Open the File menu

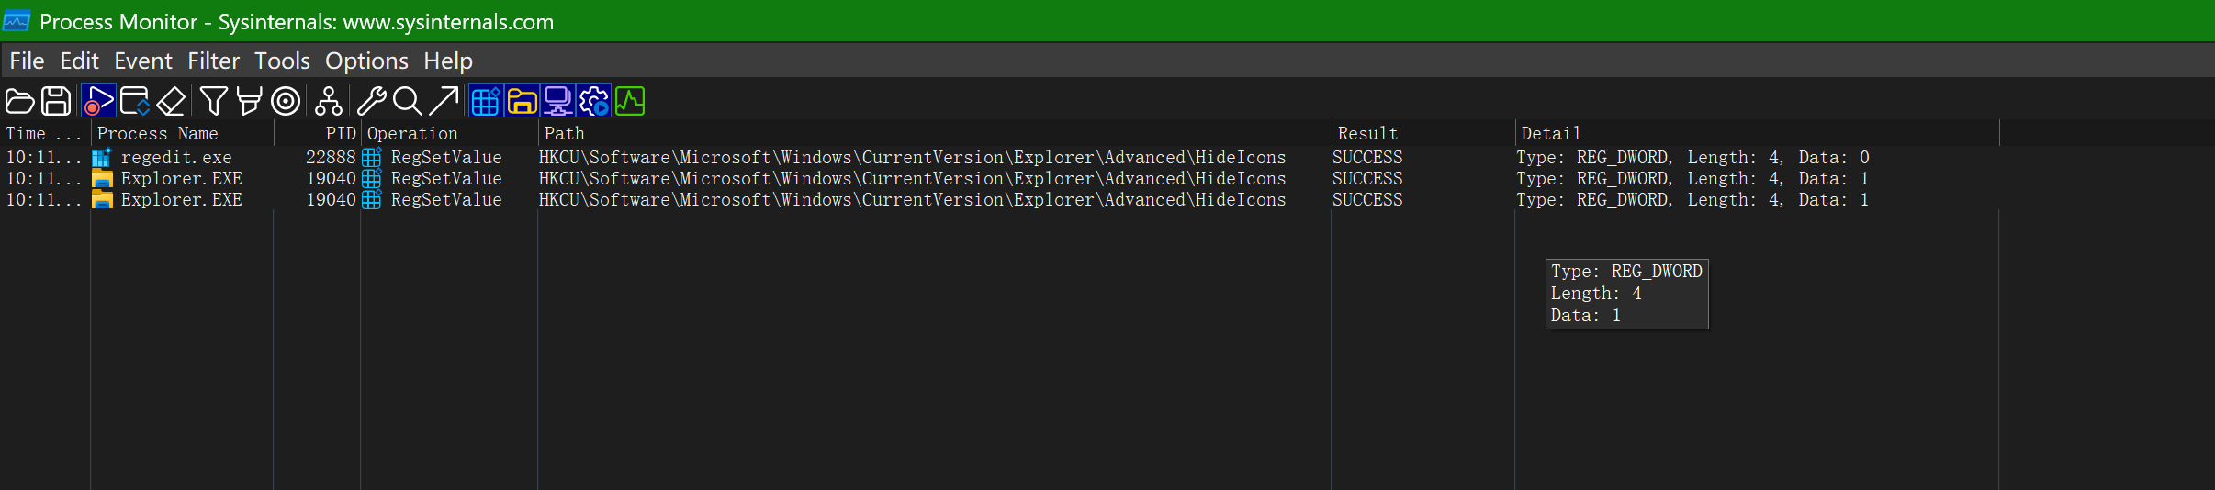[x=27, y=61]
